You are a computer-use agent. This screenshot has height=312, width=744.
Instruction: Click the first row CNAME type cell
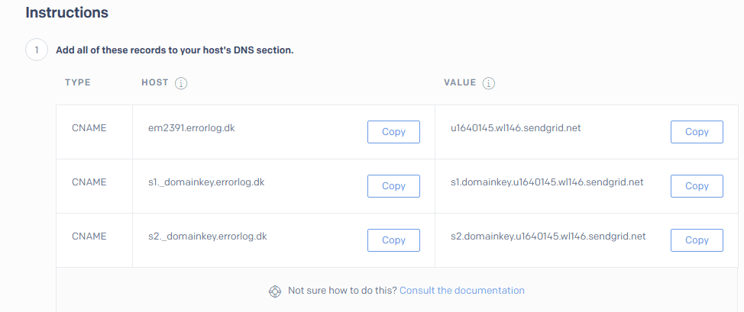89,128
